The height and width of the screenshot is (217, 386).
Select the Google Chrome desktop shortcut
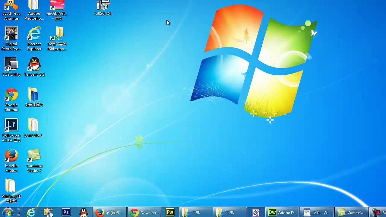pos(11,100)
